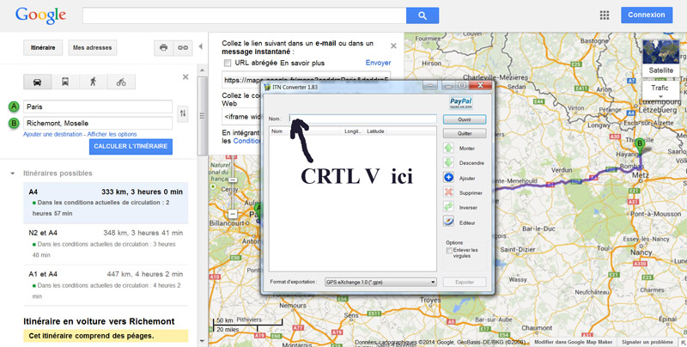The width and height of the screenshot is (687, 347).
Task: Select public transit bus mode
Action: (65, 82)
